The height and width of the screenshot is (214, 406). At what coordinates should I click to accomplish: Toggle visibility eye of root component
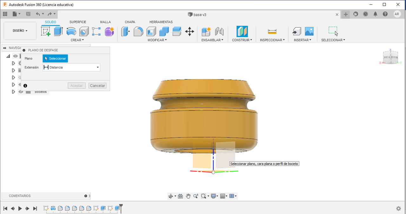[x=15, y=56]
